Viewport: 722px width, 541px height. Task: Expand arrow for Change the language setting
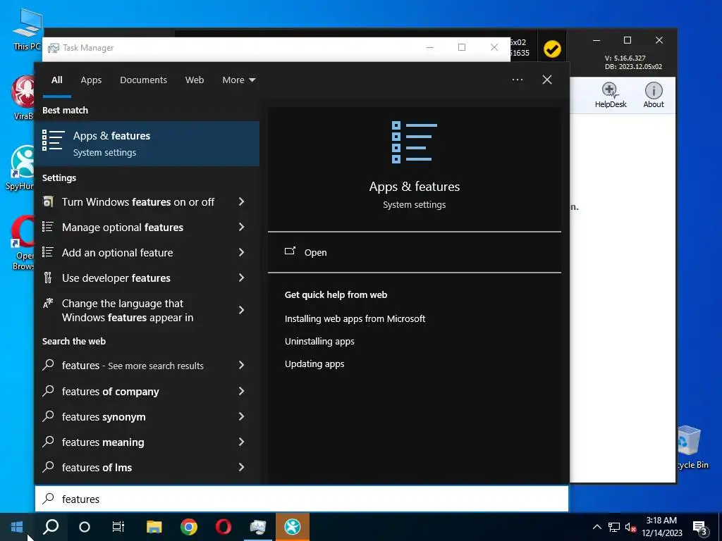242,310
